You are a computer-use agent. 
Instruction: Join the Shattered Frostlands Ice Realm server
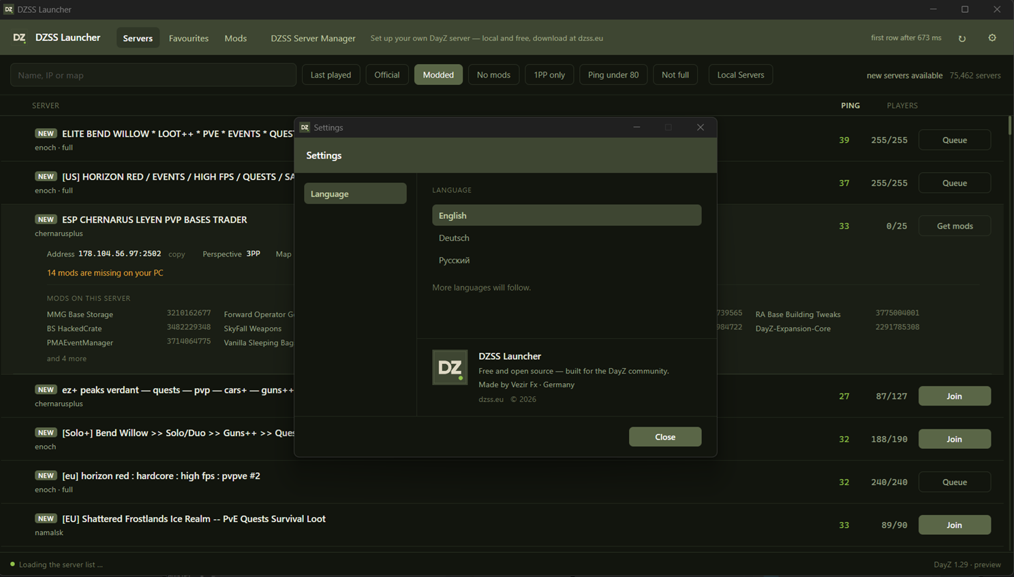coord(954,525)
